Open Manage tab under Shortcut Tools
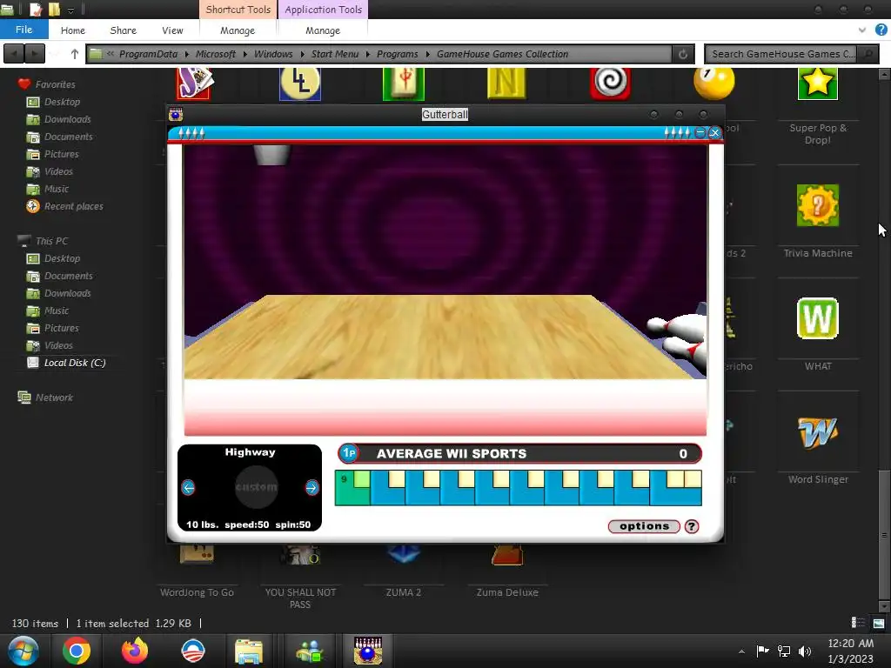The height and width of the screenshot is (668, 891). (x=238, y=30)
